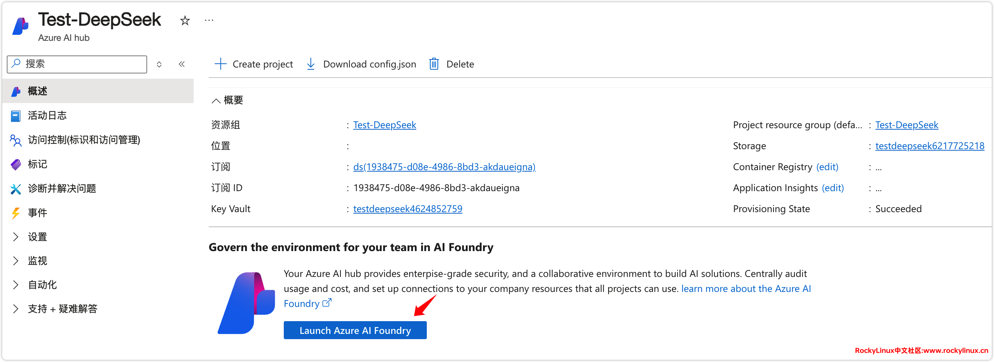This screenshot has width=994, height=362.
Task: Select the 事件 events menu item
Action: pos(38,212)
